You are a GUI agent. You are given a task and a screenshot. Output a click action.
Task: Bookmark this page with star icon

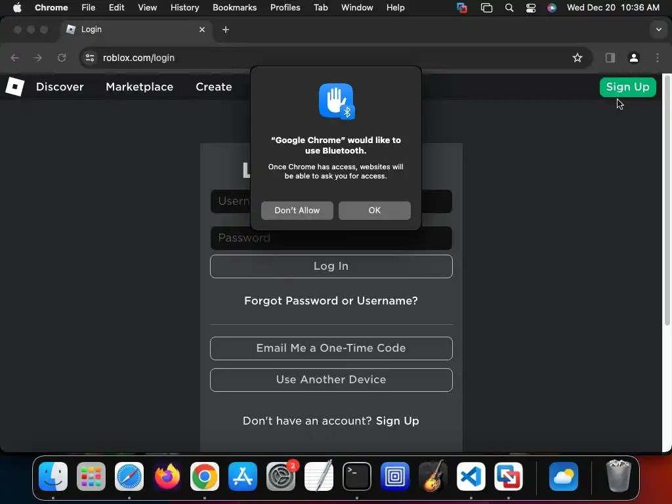click(577, 58)
